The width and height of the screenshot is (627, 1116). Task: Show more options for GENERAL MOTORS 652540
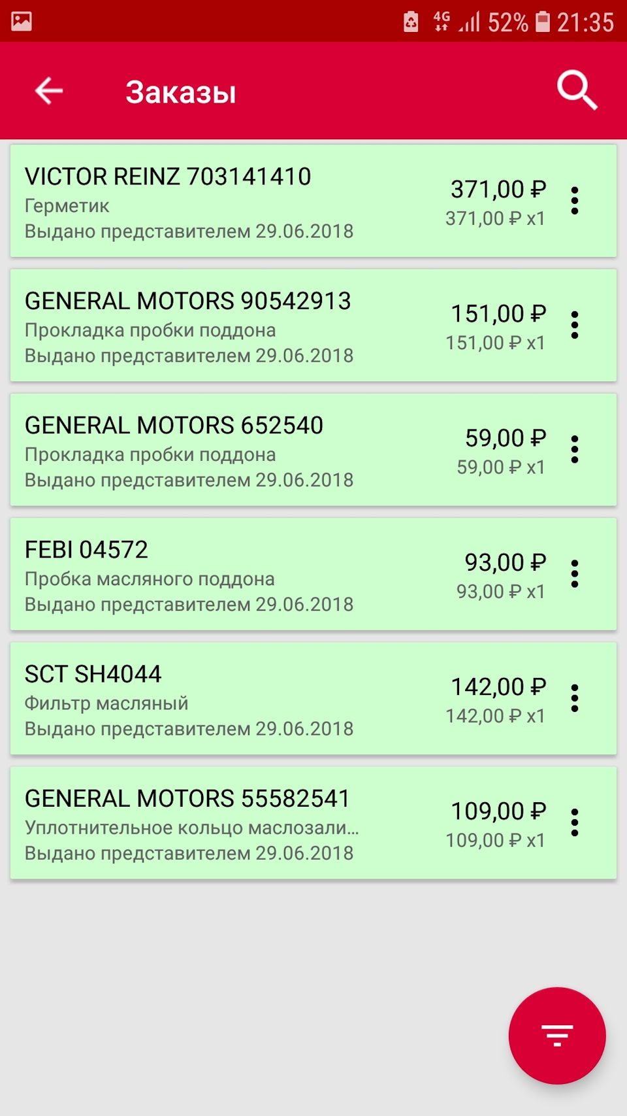click(x=575, y=450)
